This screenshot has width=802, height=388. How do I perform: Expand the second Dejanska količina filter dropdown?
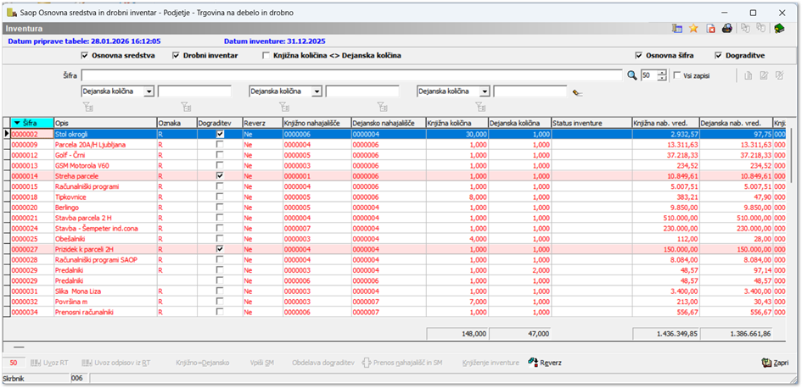[x=317, y=91]
